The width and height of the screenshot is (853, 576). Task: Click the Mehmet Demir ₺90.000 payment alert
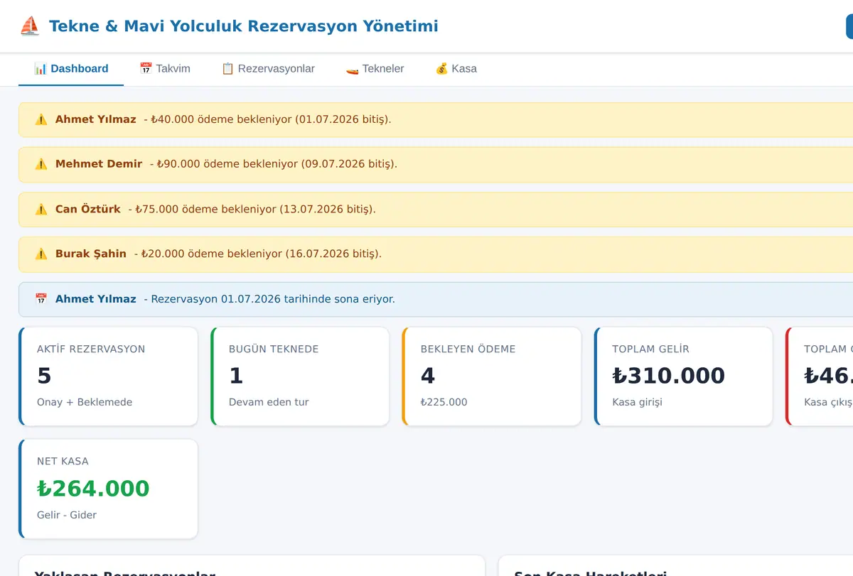436,164
